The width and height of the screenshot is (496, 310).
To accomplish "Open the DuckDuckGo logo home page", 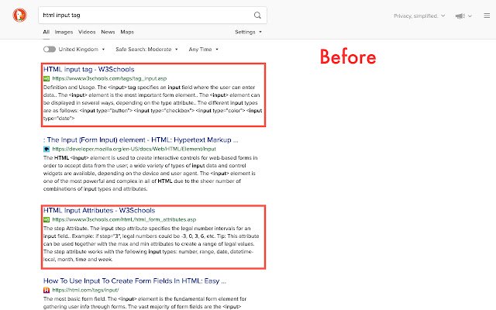I will [19, 15].
